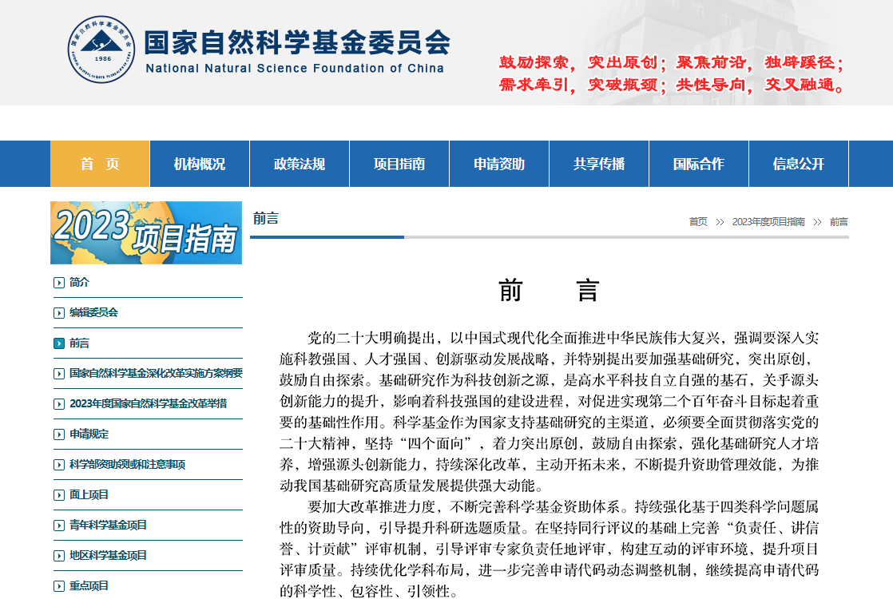Click the arrow icon beside 青年科学基金项目
This screenshot has height=599, width=893.
click(x=59, y=526)
